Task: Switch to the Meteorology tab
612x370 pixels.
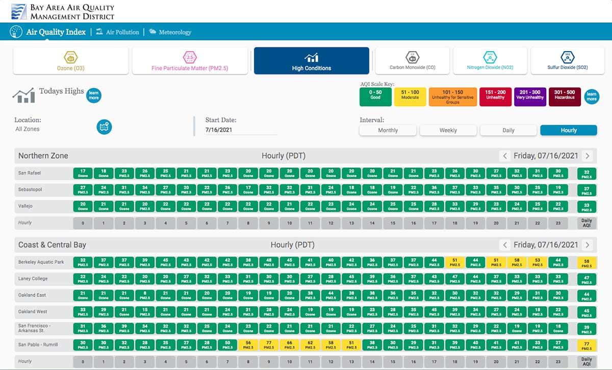Action: tap(175, 32)
